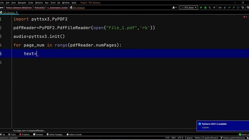Open the TODO tool window
The width and height of the screenshot is (249, 140).
coord(12,135)
